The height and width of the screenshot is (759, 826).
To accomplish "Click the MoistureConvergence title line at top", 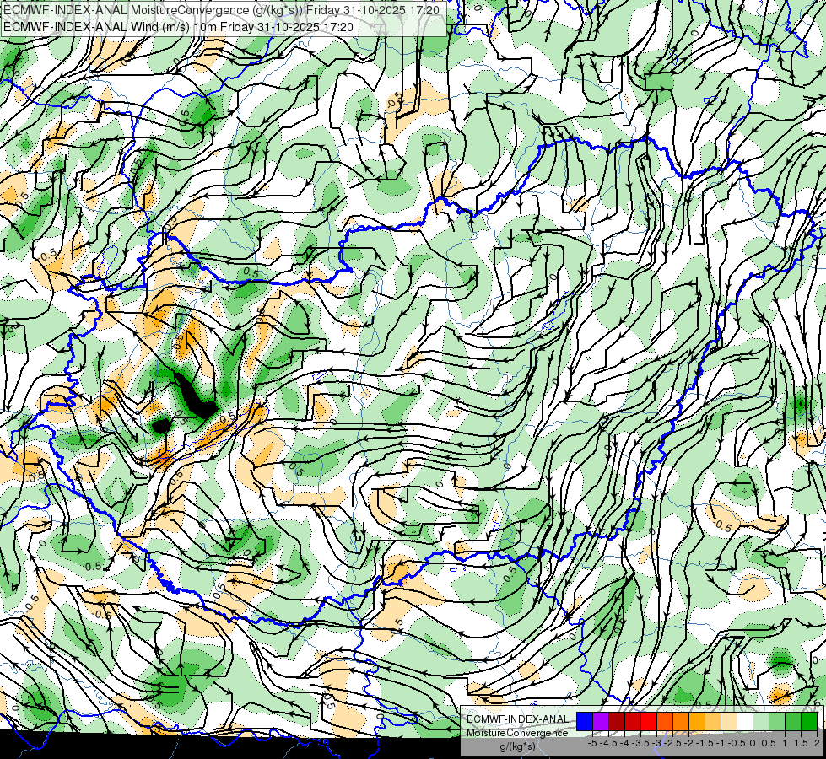I will coord(221,10).
